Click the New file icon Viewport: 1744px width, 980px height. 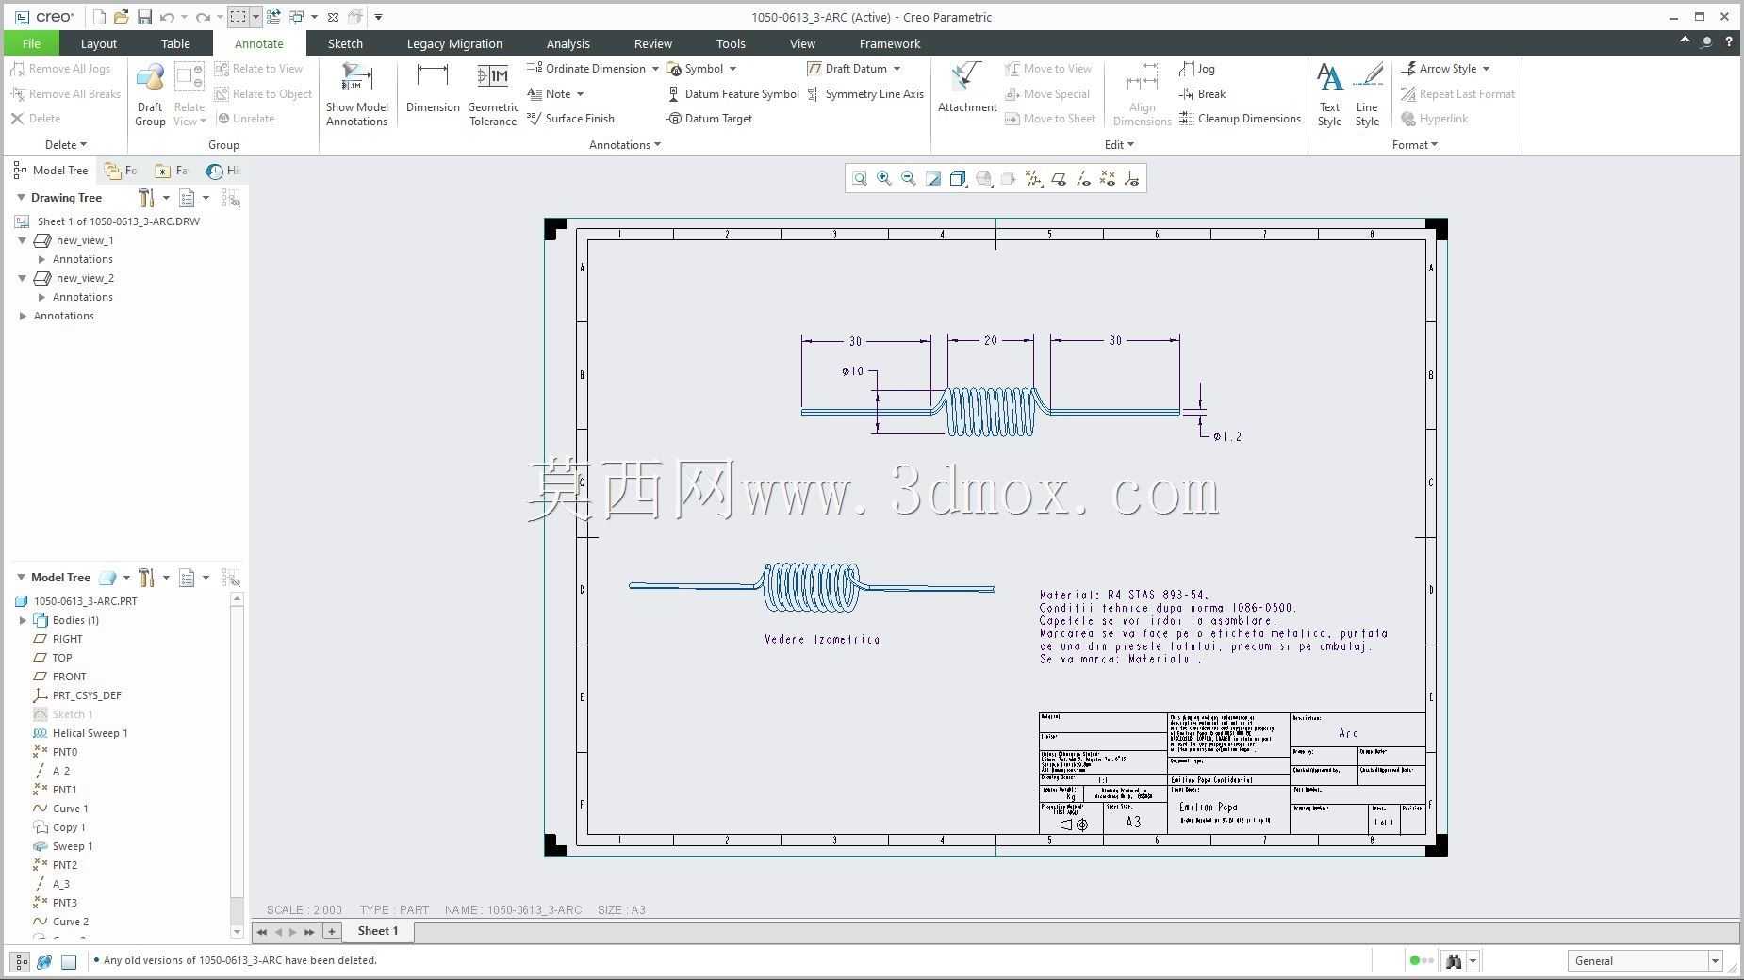(99, 17)
